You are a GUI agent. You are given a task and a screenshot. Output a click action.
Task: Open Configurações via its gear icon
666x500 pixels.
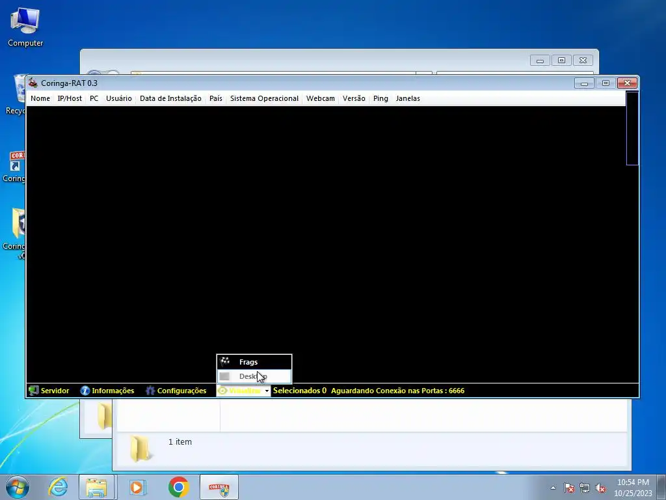pos(150,391)
